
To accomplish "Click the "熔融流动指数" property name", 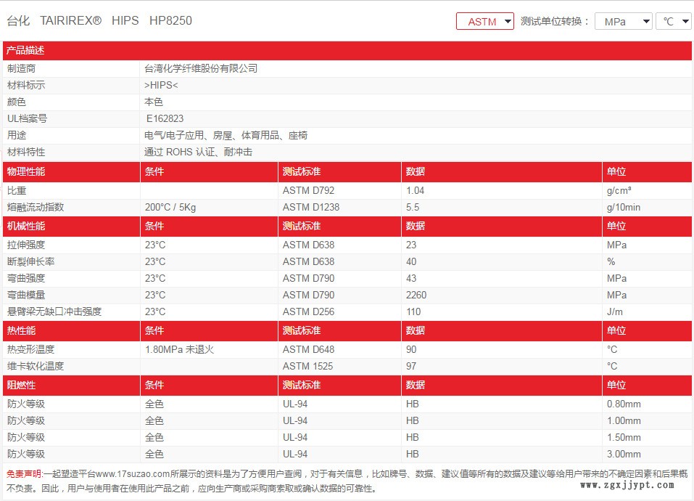I will (x=36, y=207).
